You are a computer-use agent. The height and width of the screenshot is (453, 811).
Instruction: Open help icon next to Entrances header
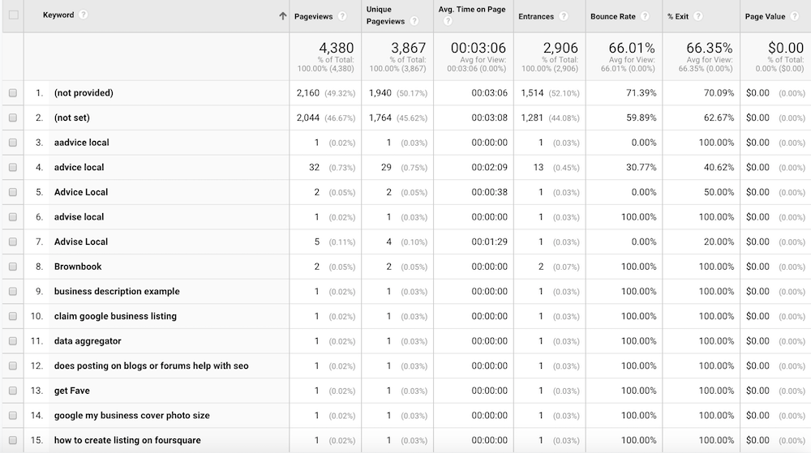coord(564,16)
